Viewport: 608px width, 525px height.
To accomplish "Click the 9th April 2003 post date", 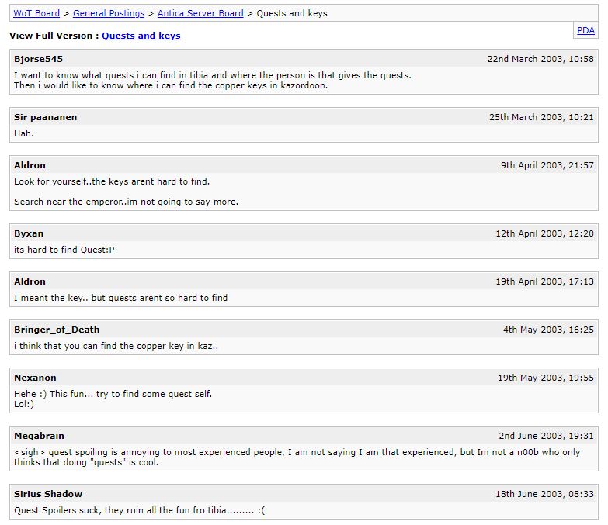I will tap(547, 165).
